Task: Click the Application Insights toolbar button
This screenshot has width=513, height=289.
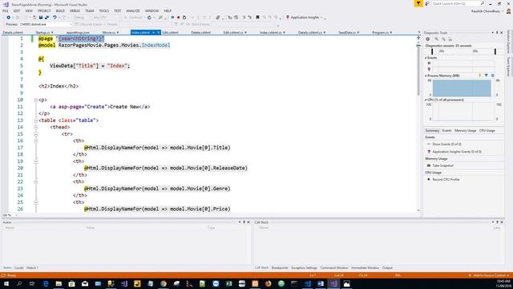Action: click(305, 18)
